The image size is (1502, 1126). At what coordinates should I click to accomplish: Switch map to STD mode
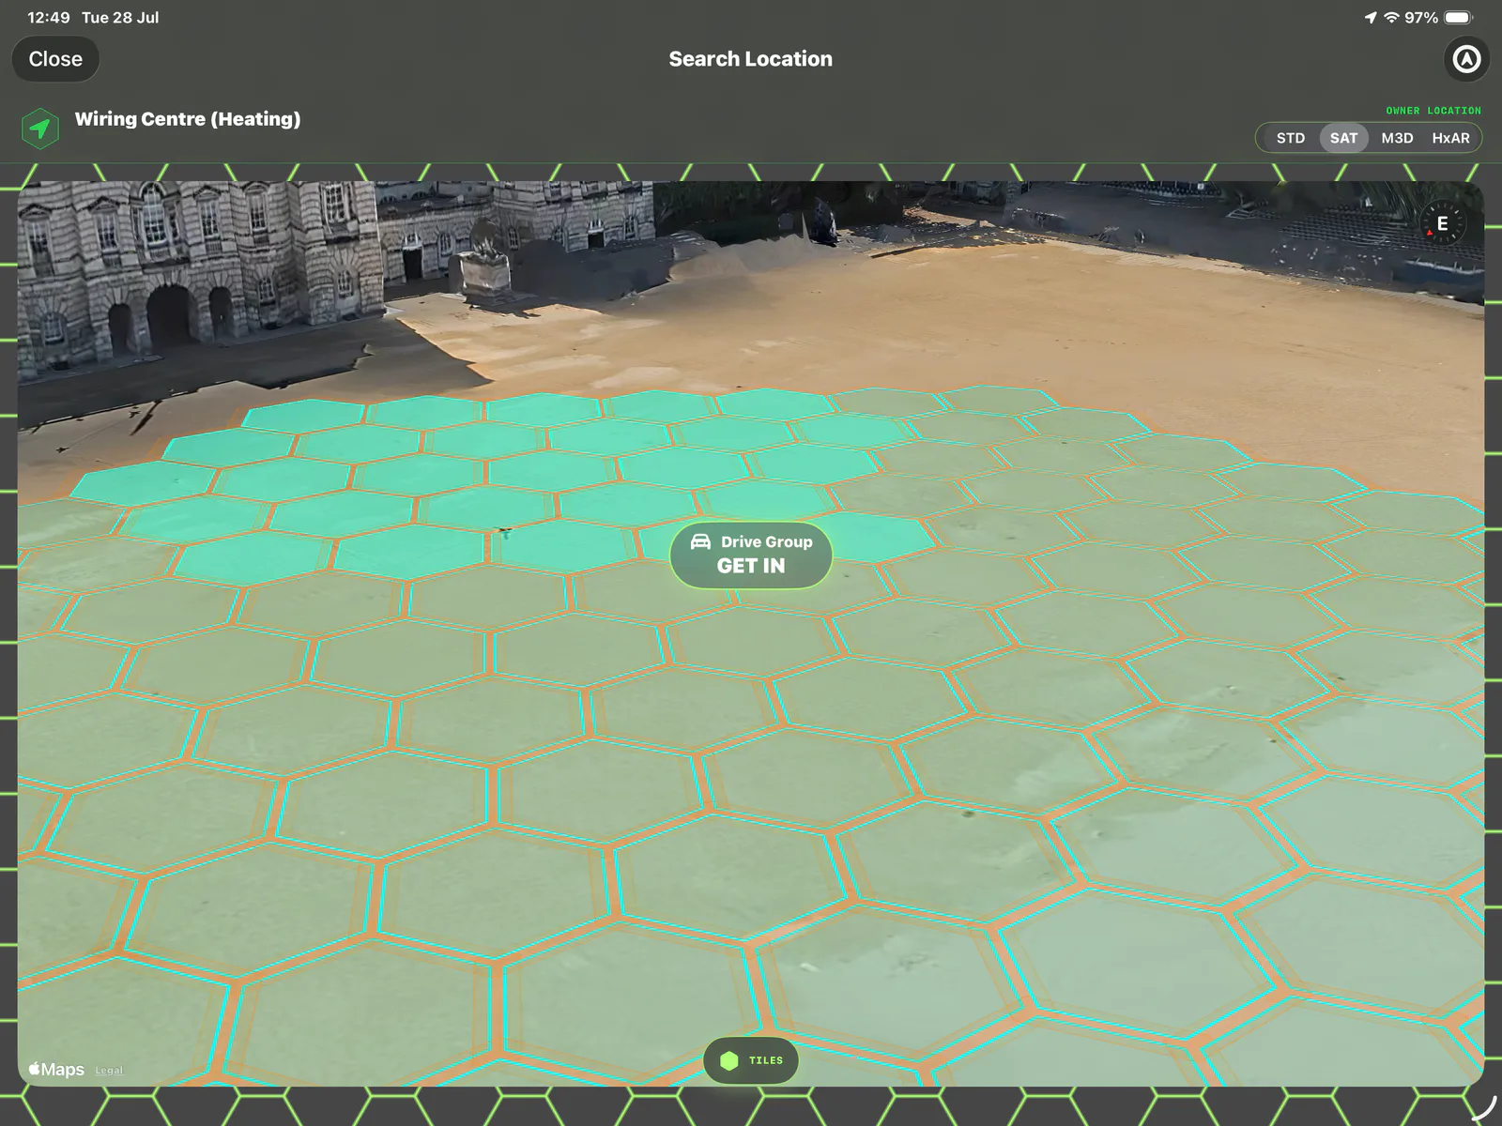pyautogui.click(x=1290, y=138)
